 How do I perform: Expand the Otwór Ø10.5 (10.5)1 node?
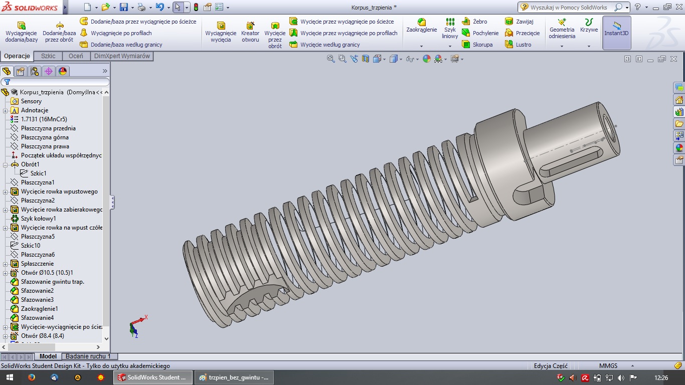pos(5,273)
